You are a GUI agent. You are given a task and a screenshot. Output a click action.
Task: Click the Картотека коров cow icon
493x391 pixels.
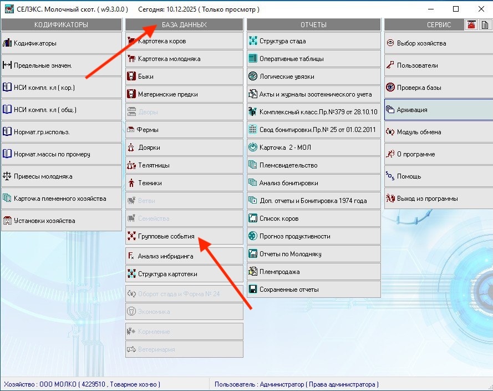(x=131, y=41)
